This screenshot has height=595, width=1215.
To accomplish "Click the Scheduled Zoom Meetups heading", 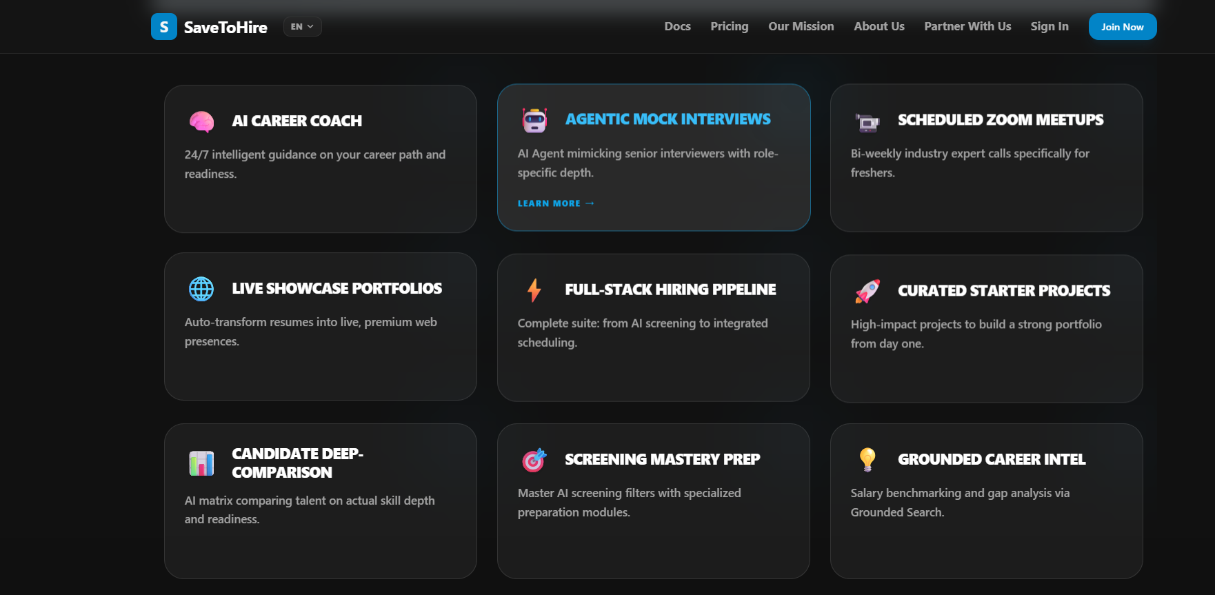I will pos(1001,120).
